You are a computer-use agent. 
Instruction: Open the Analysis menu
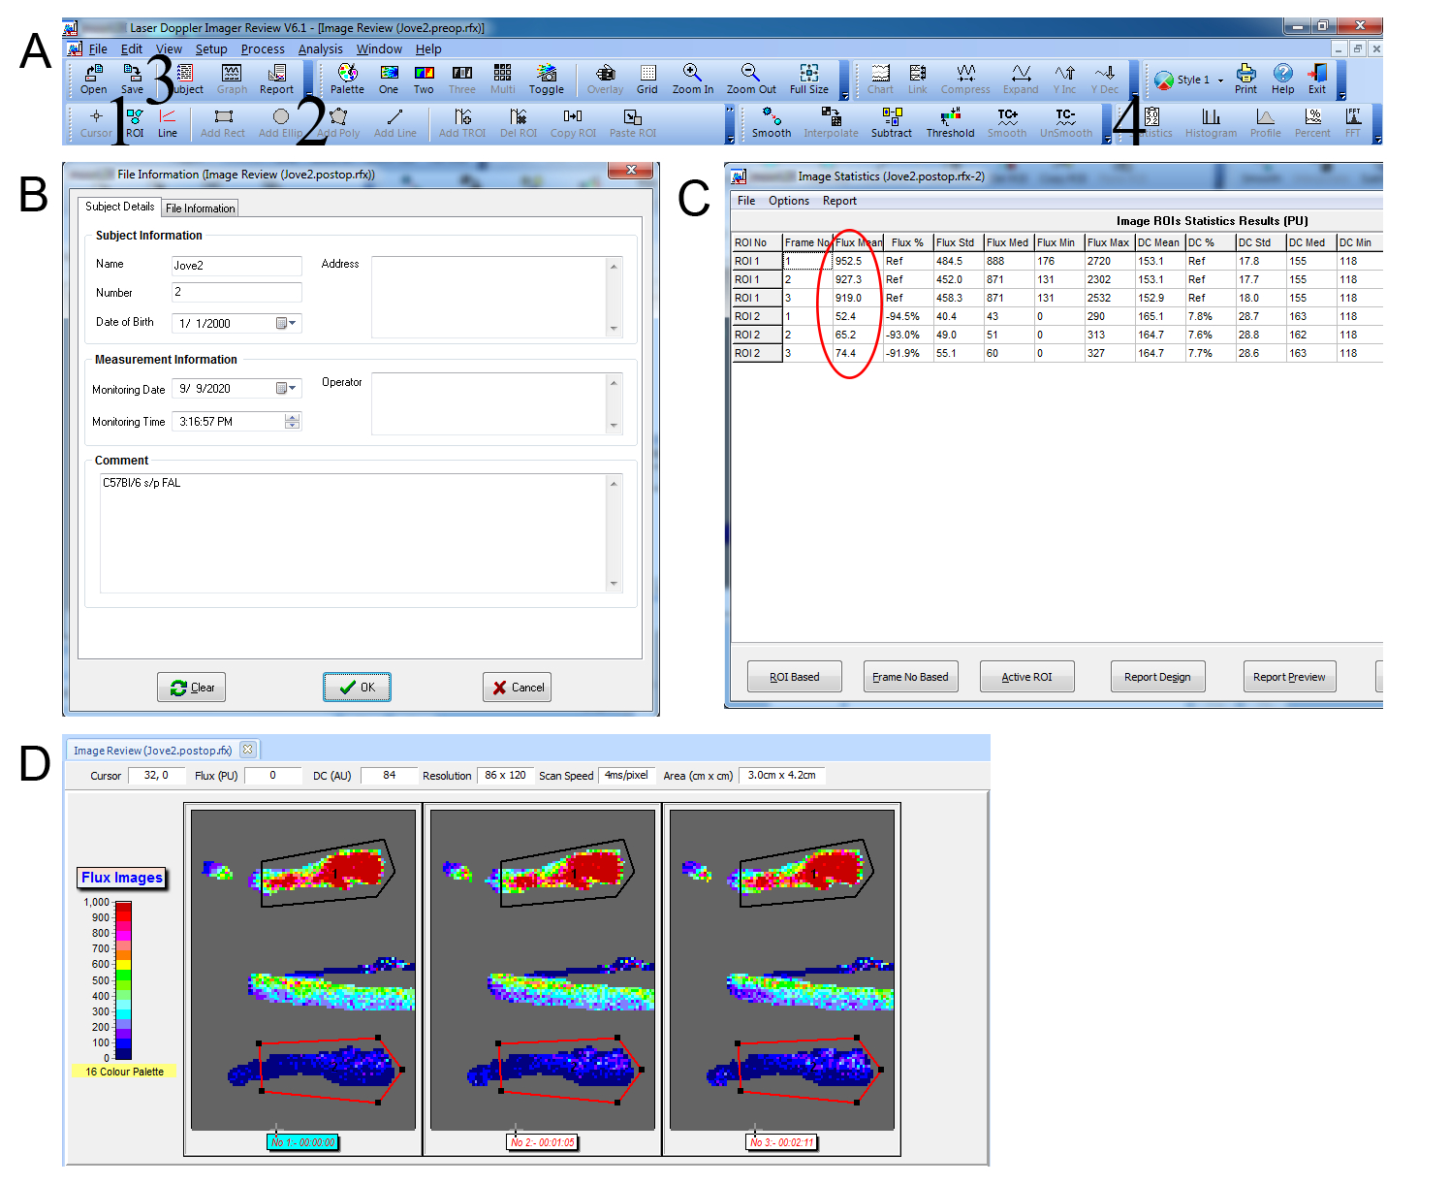click(x=320, y=49)
